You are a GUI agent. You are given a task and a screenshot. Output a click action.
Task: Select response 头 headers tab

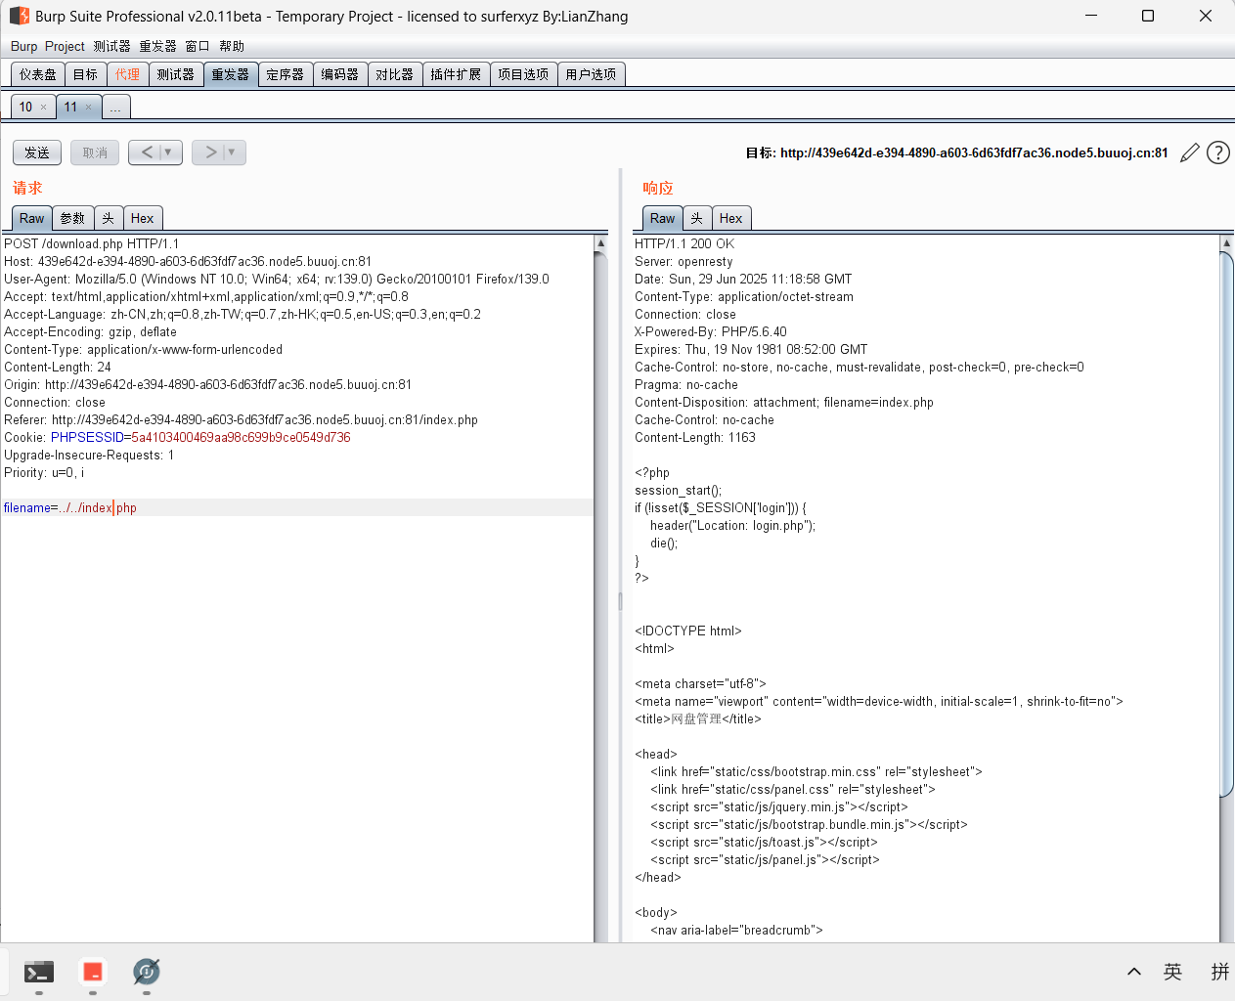[696, 218]
